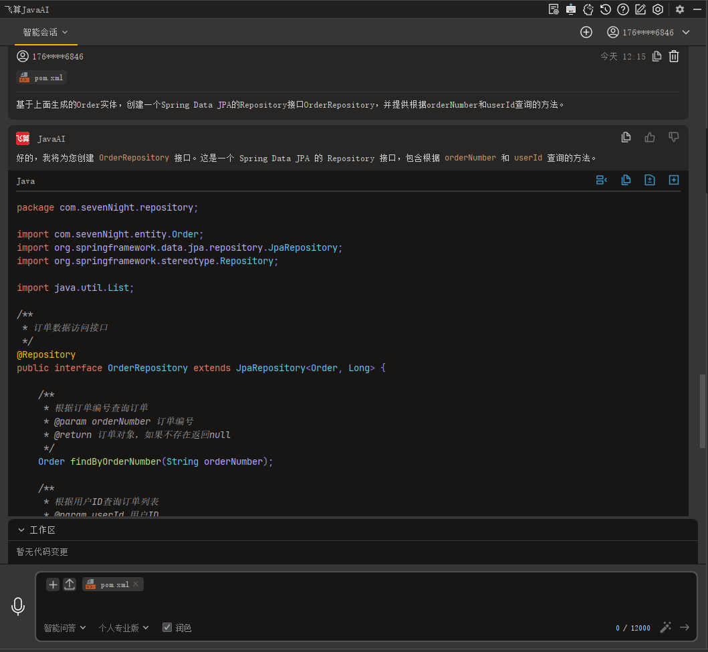Toggle the 润色 checkbox

pyautogui.click(x=167, y=628)
